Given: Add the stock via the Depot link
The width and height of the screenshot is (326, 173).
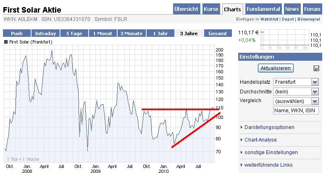Looking at the screenshot, I should click(x=288, y=19).
